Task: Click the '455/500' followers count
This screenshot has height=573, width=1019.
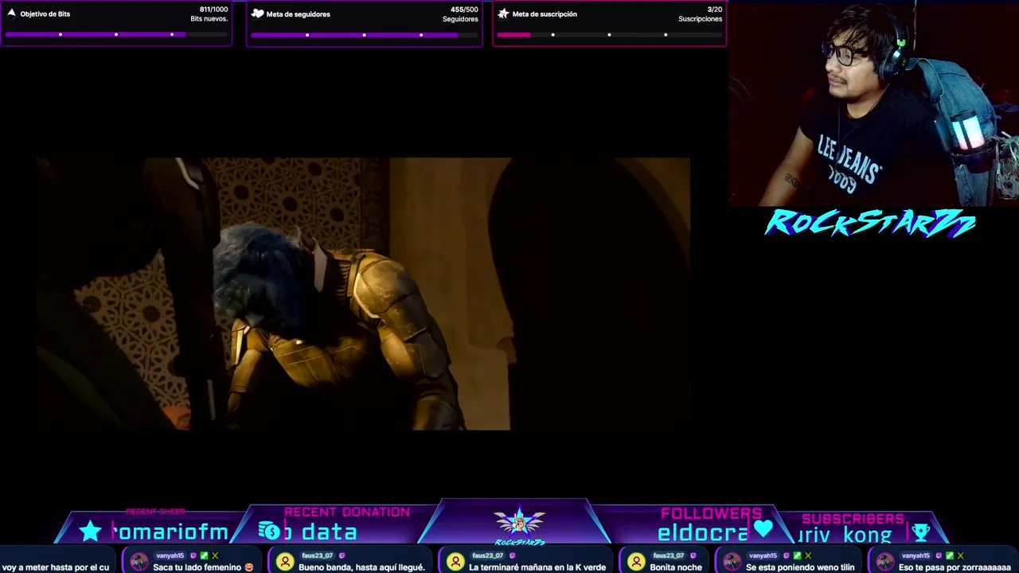Action: tap(464, 10)
